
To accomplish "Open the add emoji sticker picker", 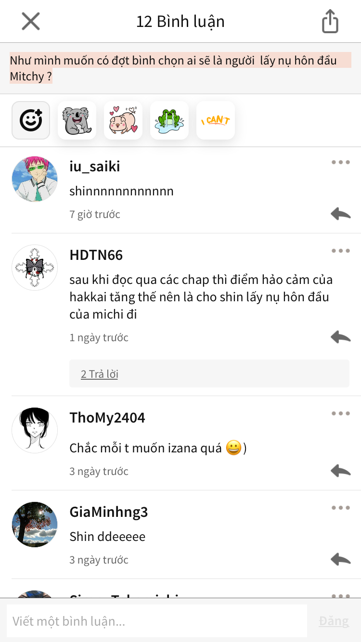I will (31, 120).
